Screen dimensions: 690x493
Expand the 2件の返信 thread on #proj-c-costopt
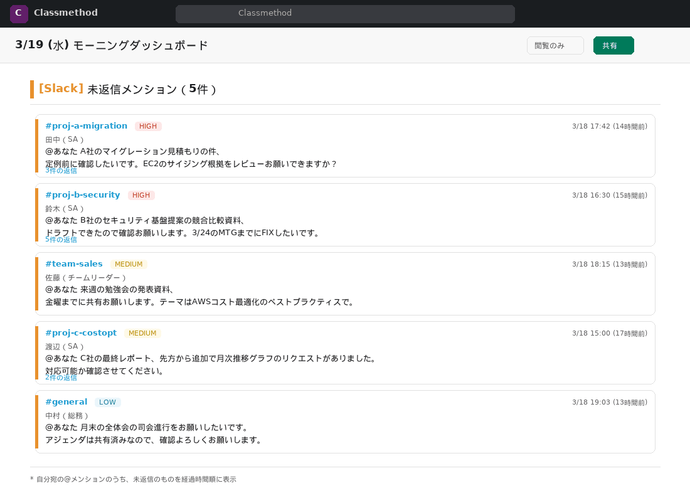point(61,378)
